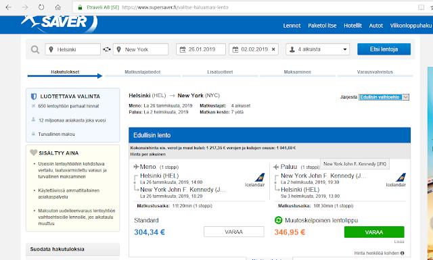Click the Supersaver logo
The width and height of the screenshot is (433, 260).
pos(60,24)
